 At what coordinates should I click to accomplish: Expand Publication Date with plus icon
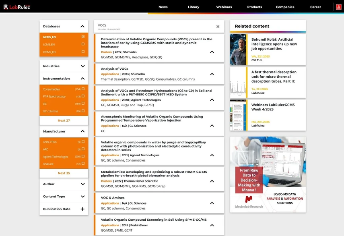pos(82,209)
